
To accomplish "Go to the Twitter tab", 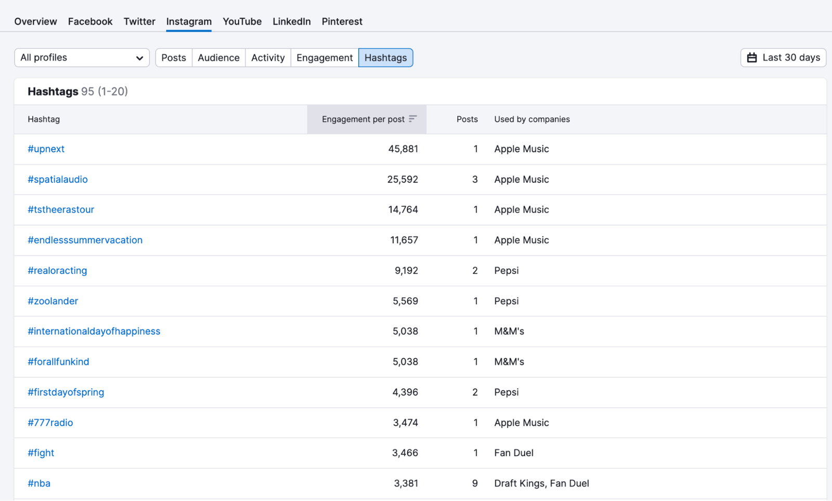I will point(139,21).
